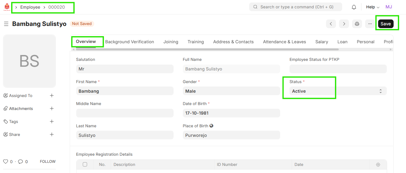406x173 pixels.
Task: Print the employee document
Action: pos(357,24)
